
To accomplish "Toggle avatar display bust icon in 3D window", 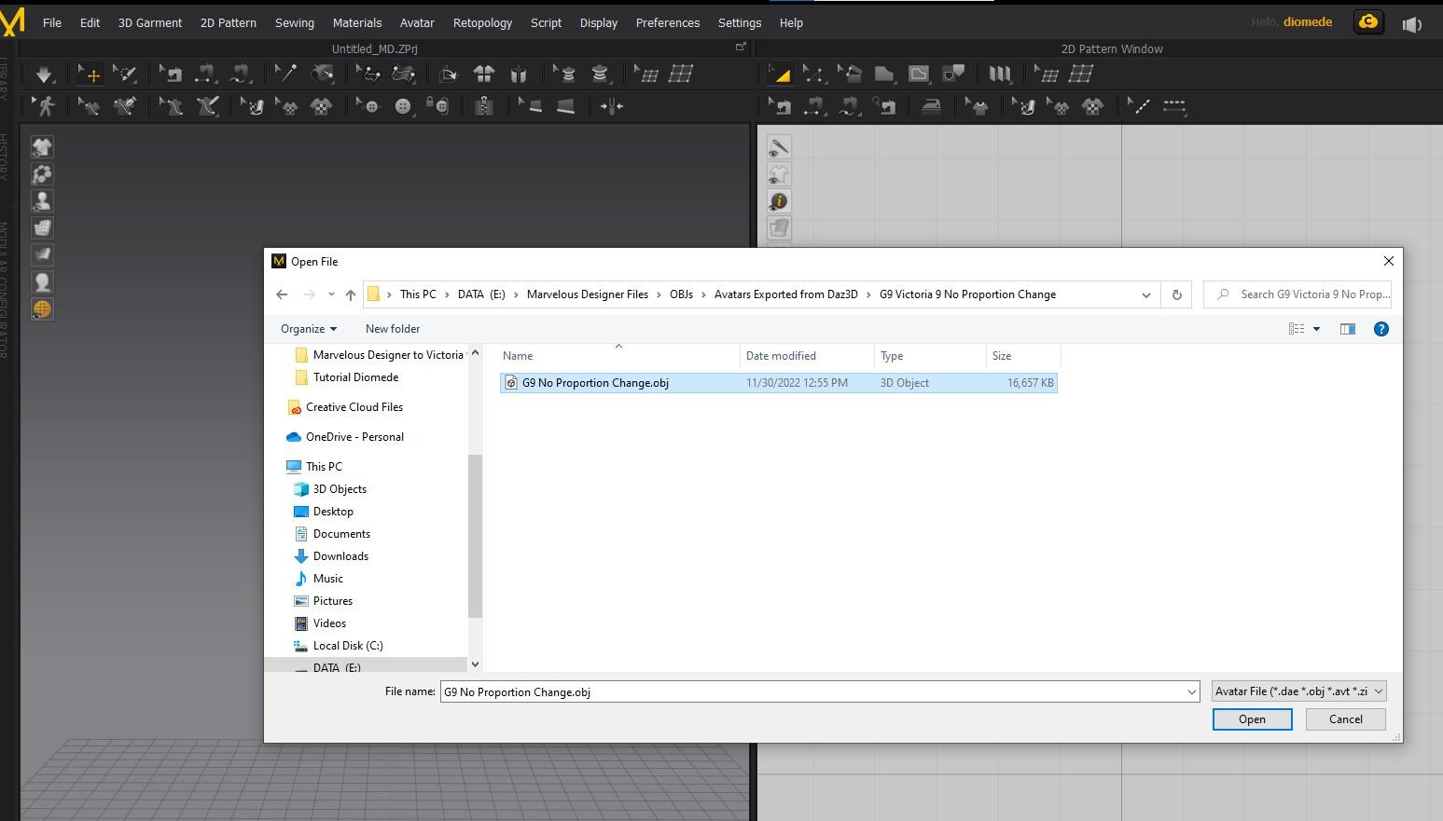I will pos(42,201).
